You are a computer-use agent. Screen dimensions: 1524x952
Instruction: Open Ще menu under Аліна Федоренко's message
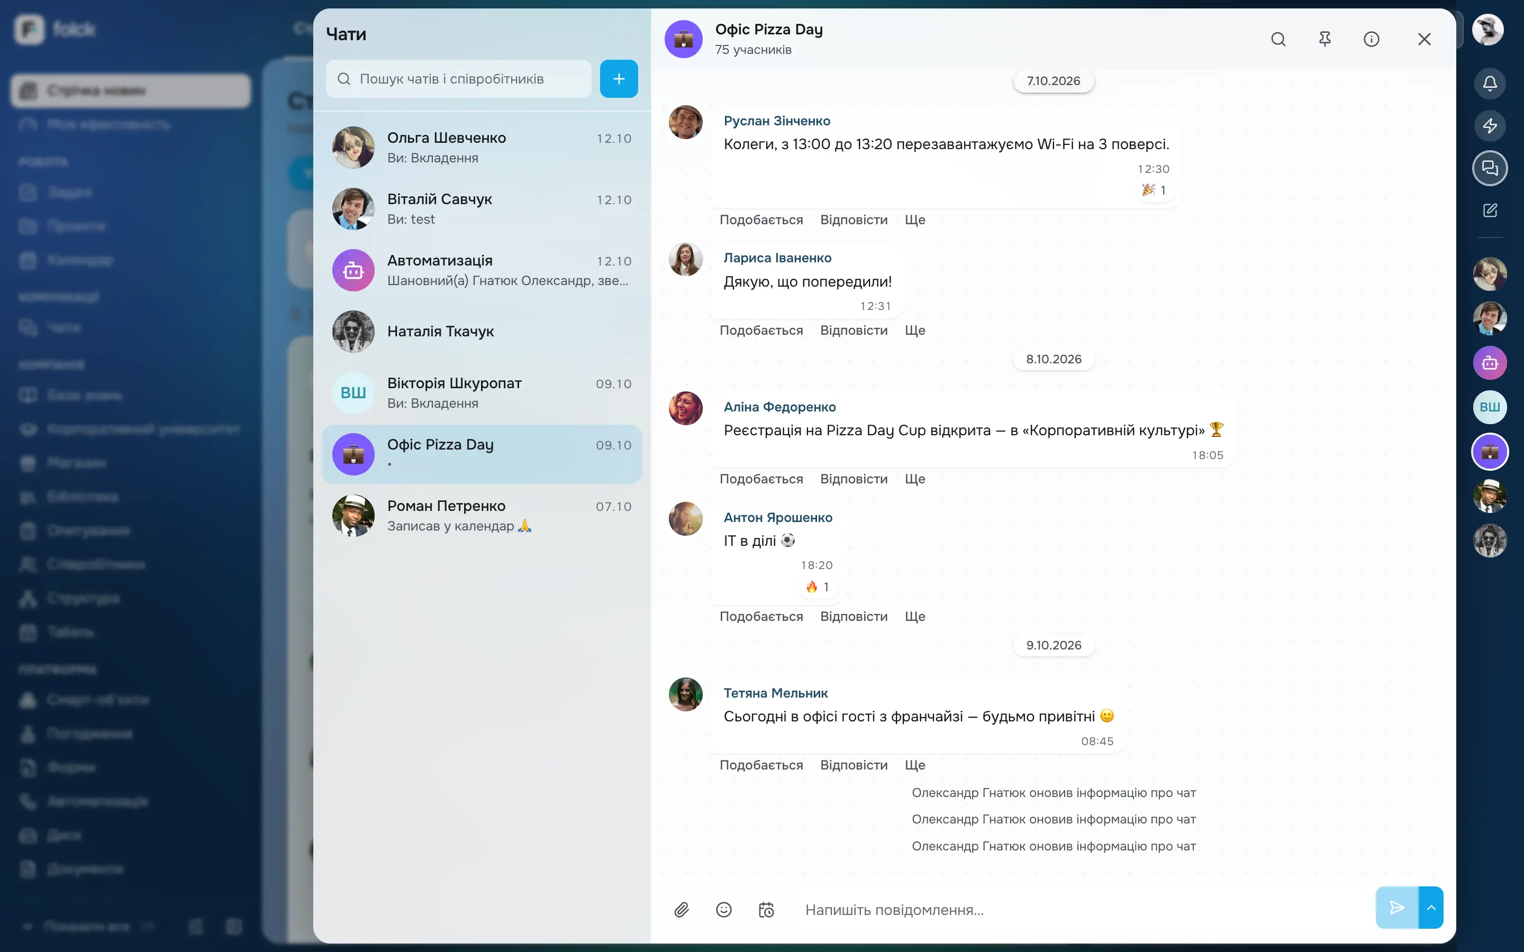[914, 479]
